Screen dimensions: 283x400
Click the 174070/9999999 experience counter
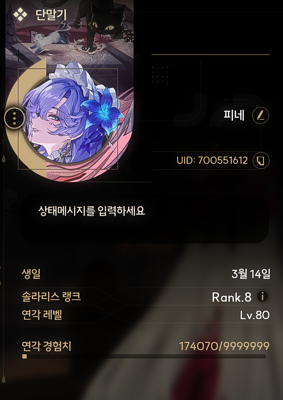click(x=224, y=346)
